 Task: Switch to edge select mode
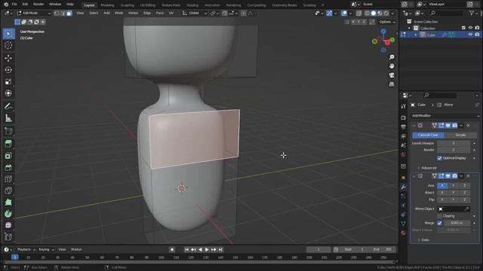pos(63,14)
